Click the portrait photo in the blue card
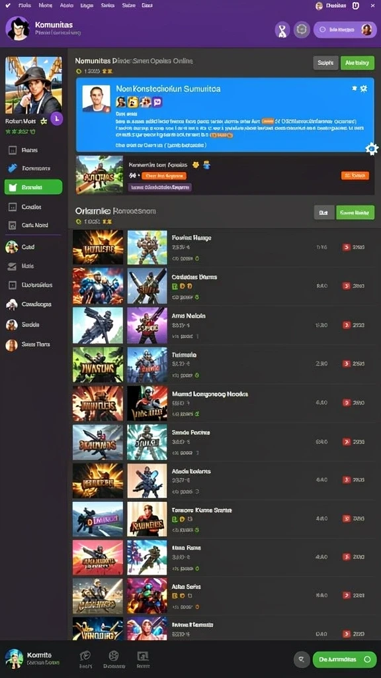The width and height of the screenshot is (381, 678). (97, 99)
